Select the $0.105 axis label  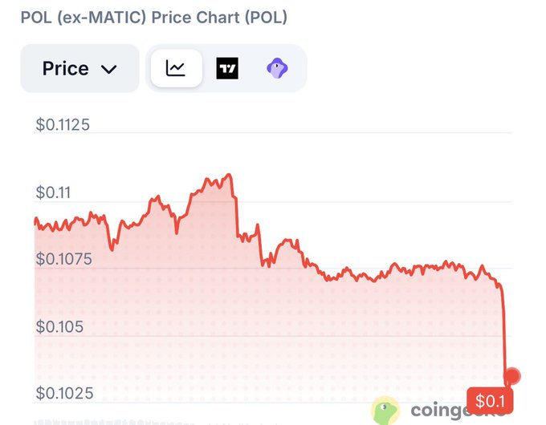59,326
